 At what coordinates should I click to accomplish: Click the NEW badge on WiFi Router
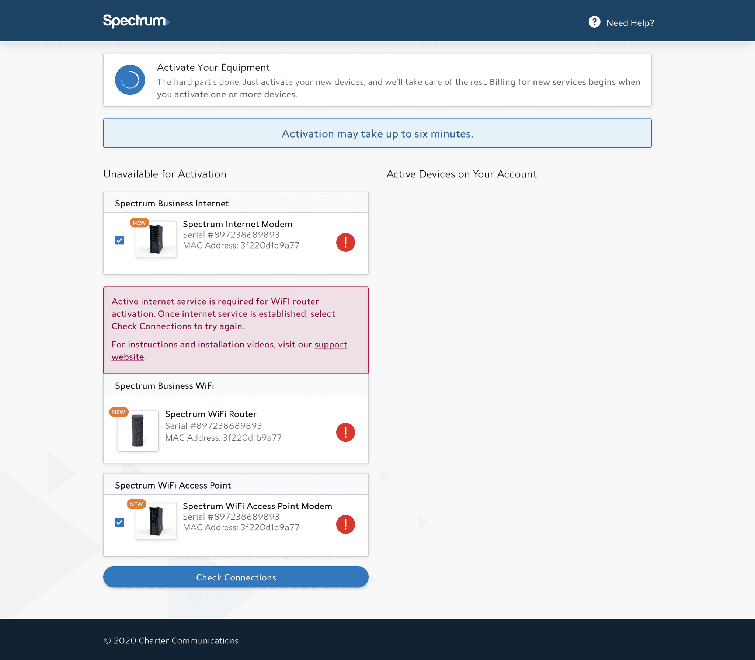(x=119, y=412)
